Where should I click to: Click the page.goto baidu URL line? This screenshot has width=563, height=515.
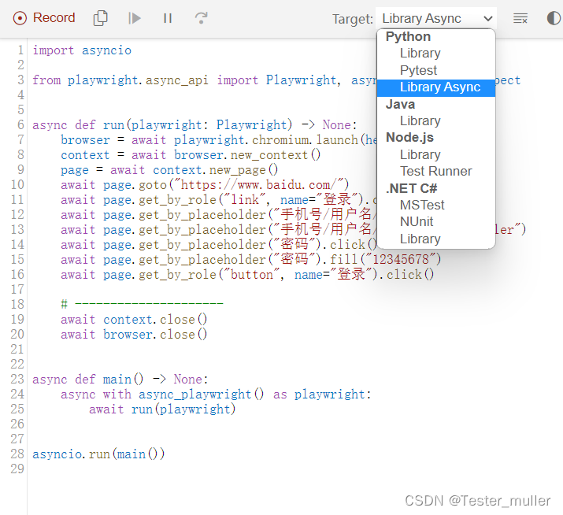205,185
